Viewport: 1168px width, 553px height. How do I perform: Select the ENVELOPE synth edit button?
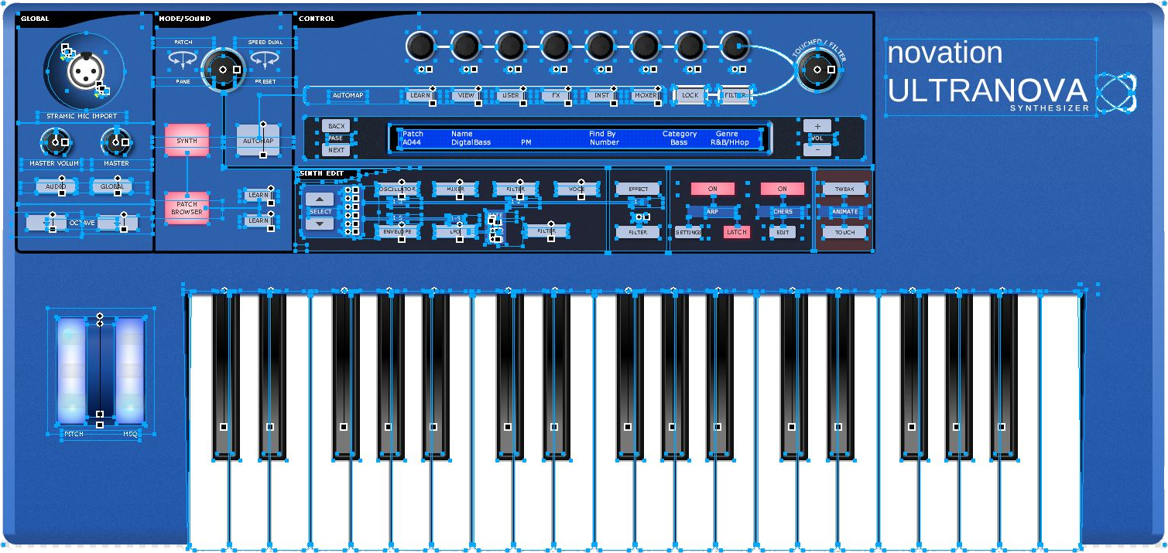tap(397, 231)
